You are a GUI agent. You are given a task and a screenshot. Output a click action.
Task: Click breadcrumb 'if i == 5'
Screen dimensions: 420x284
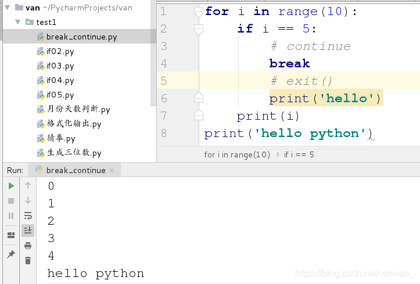click(x=299, y=154)
